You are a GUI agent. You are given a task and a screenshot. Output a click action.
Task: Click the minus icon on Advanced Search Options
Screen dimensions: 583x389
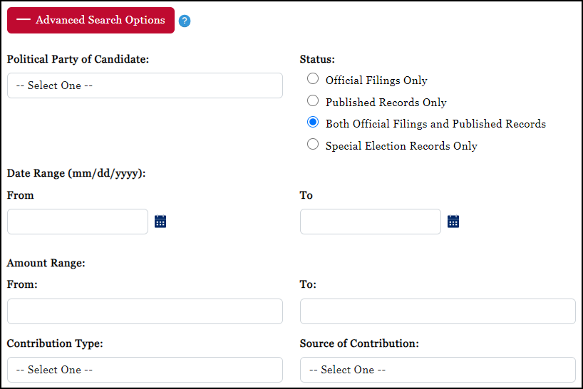coord(24,20)
